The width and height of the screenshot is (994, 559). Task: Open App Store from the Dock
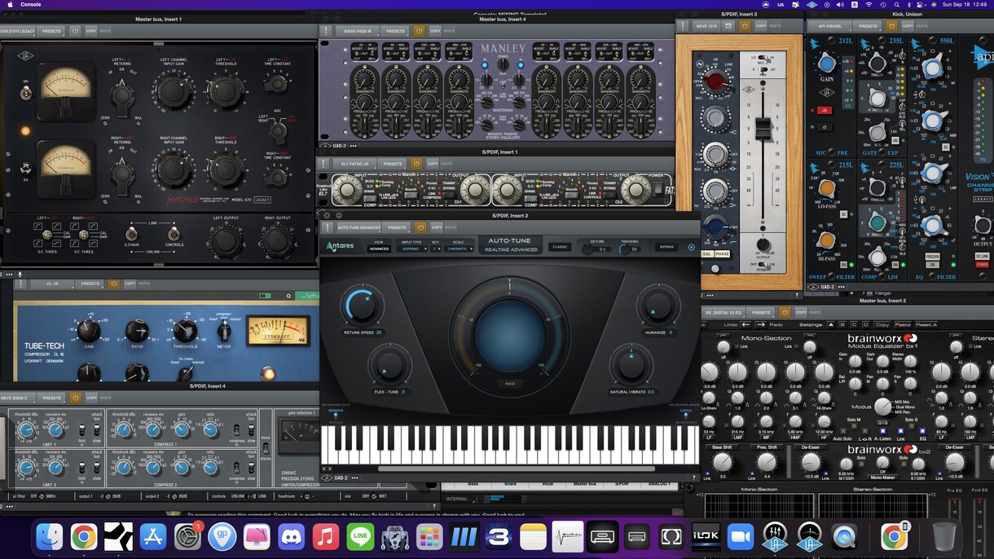pyautogui.click(x=153, y=537)
